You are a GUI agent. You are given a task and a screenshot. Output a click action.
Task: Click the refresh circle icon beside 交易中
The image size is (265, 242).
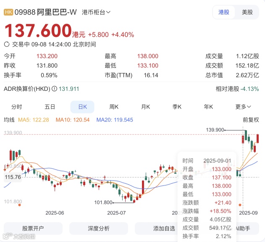[x=7, y=44]
